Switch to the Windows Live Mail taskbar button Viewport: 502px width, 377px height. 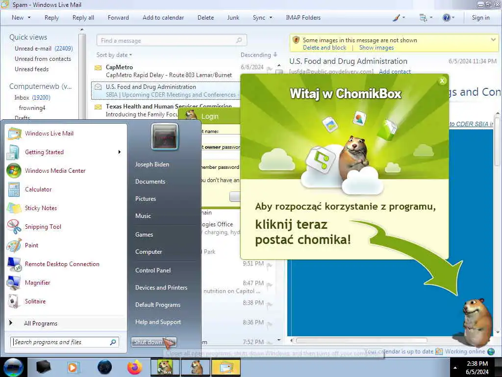coord(226,367)
